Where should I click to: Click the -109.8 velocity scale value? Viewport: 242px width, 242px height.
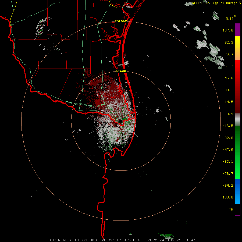pyautogui.click(x=227, y=197)
